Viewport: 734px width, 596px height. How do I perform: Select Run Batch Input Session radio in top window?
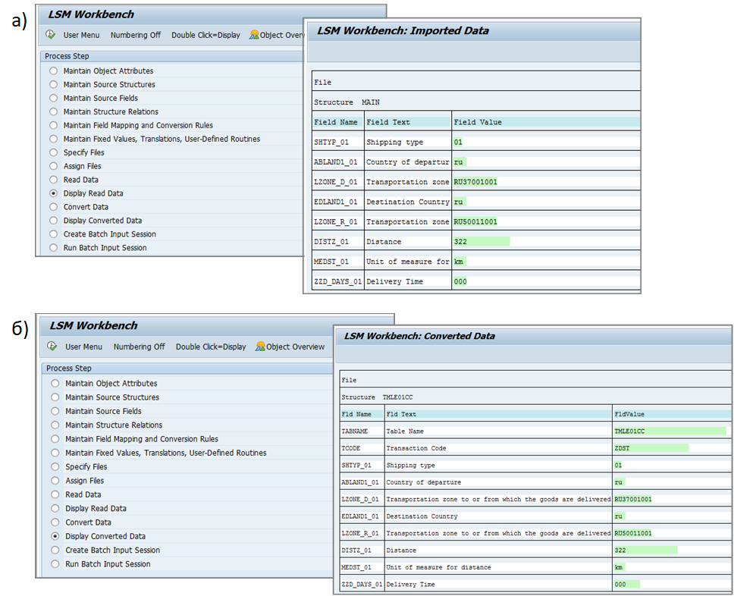tap(53, 247)
